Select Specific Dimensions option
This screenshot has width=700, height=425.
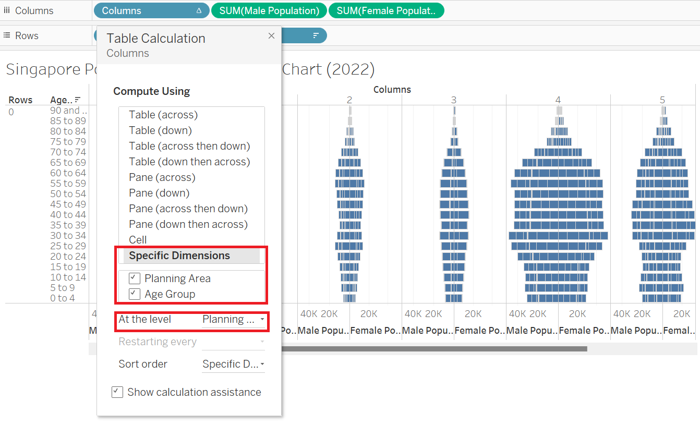(179, 256)
